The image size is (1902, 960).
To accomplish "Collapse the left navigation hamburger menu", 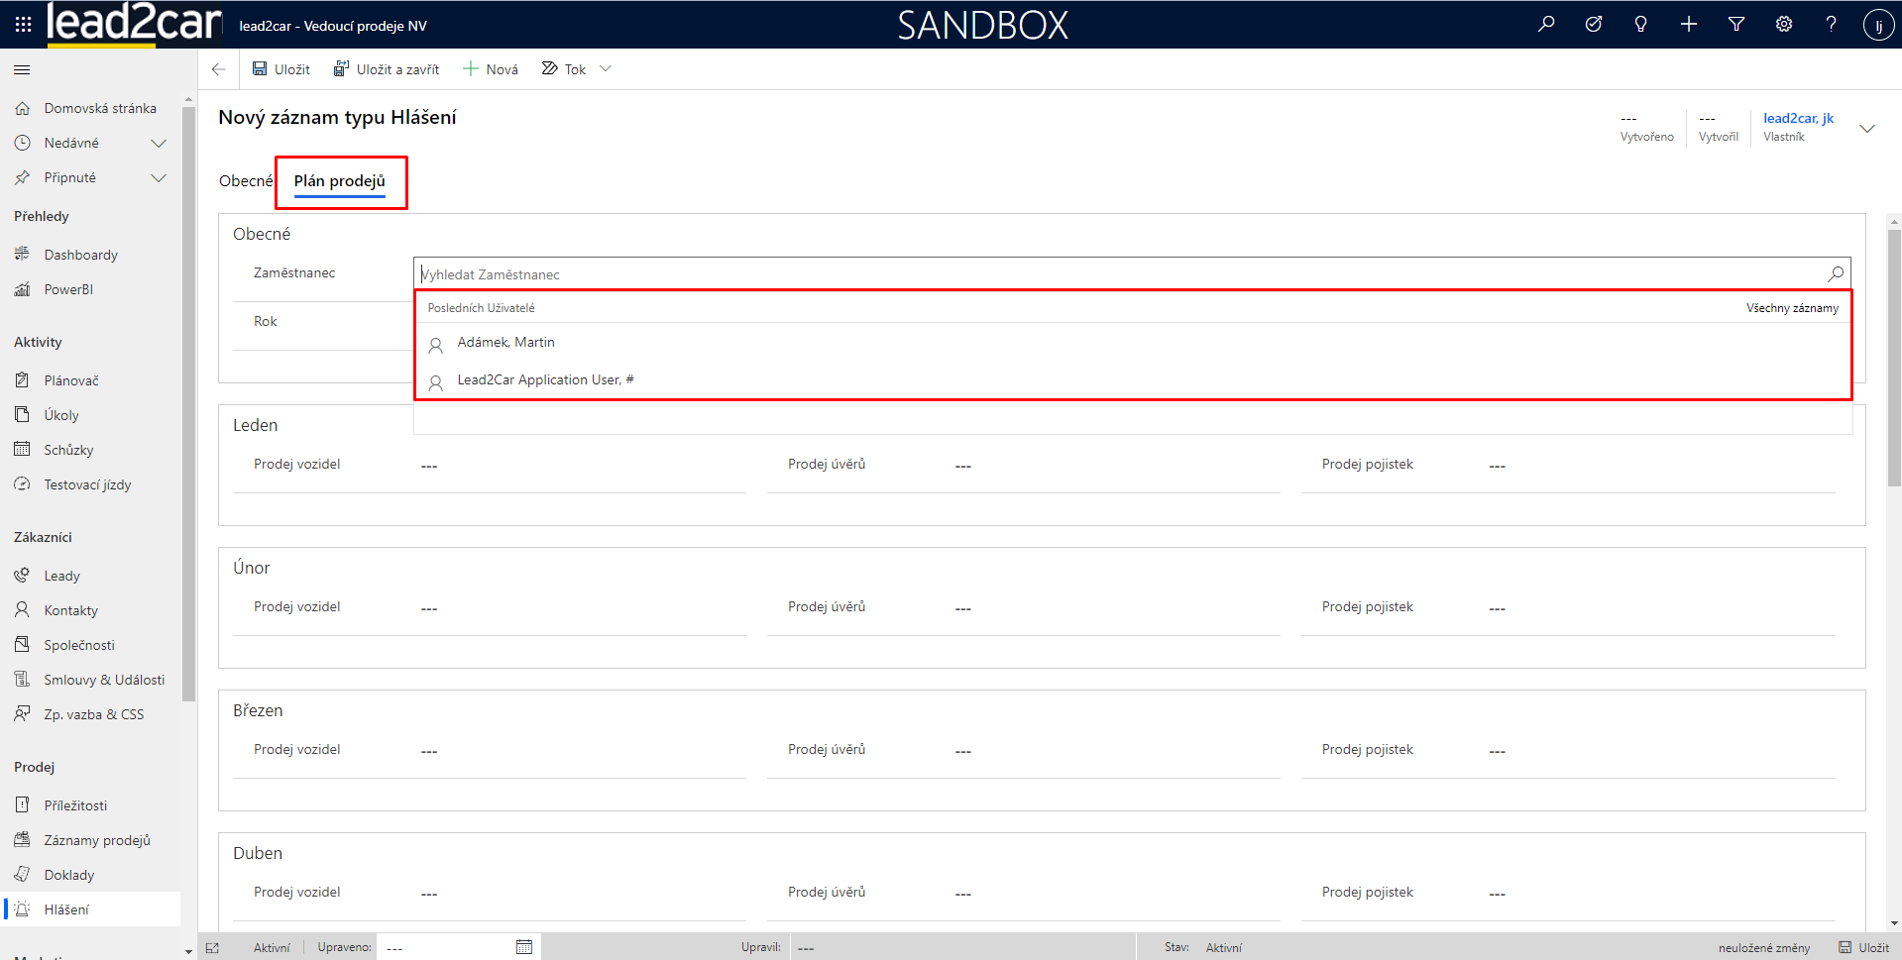I will point(22,69).
